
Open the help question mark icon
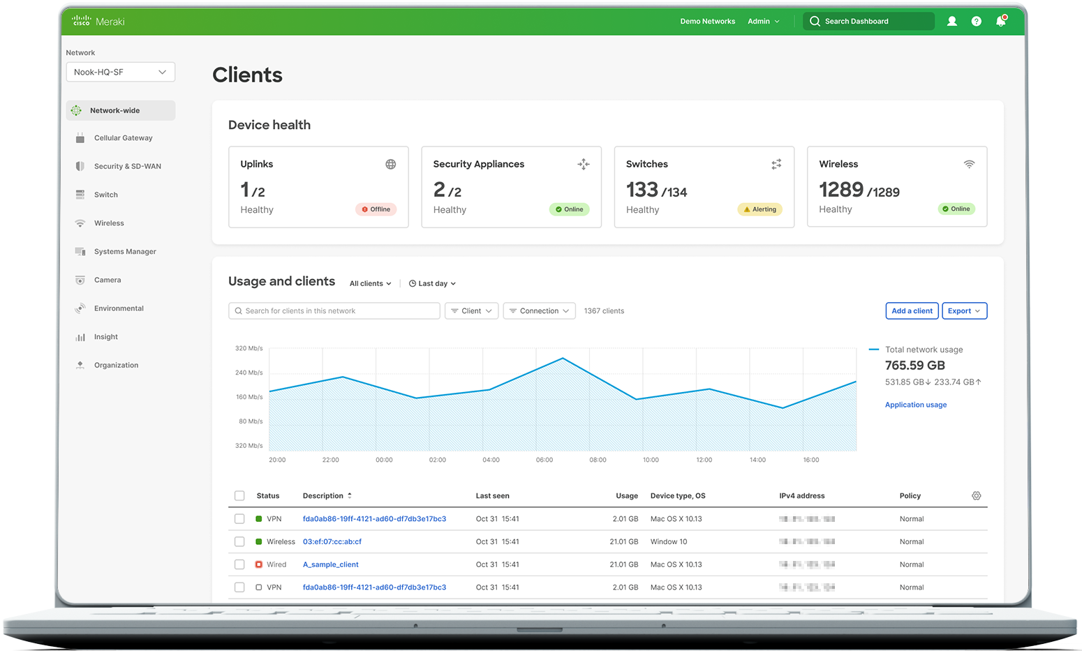[x=976, y=22]
